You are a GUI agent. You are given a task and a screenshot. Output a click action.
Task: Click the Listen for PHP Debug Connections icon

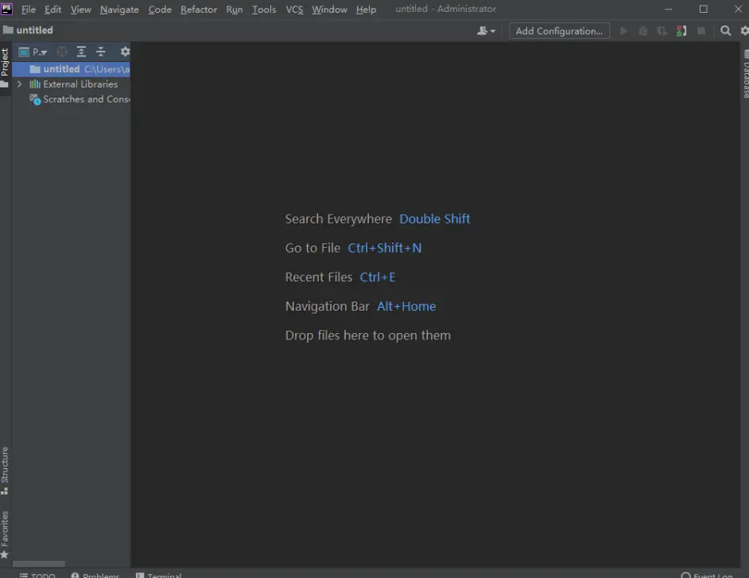(681, 30)
